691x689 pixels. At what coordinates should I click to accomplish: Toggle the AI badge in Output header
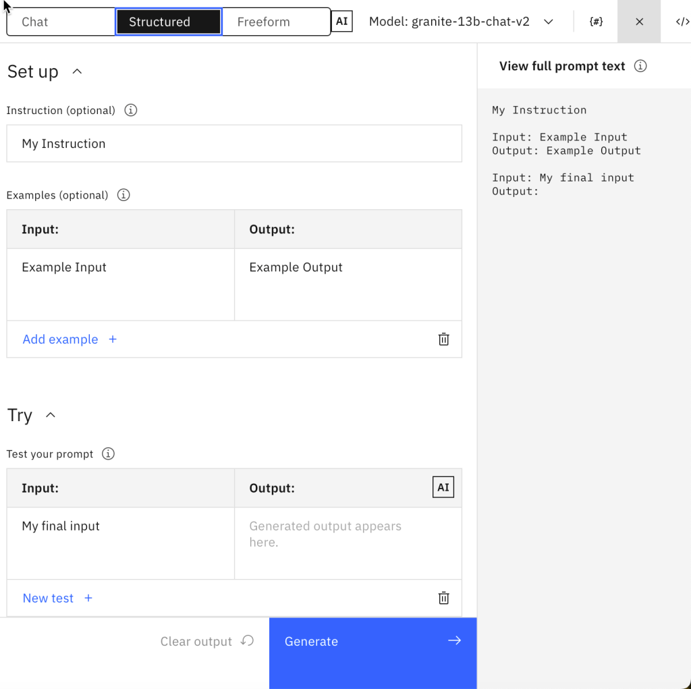coord(443,487)
